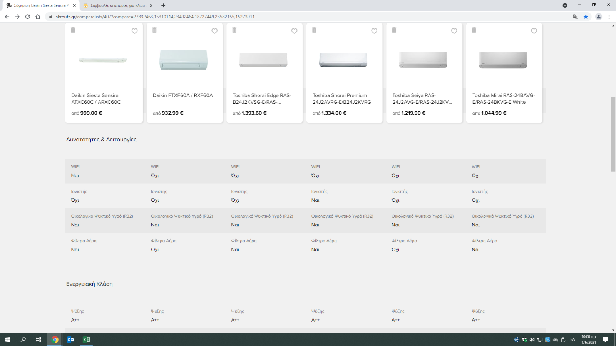
Task: Open Outlook from the taskbar
Action: [70, 339]
